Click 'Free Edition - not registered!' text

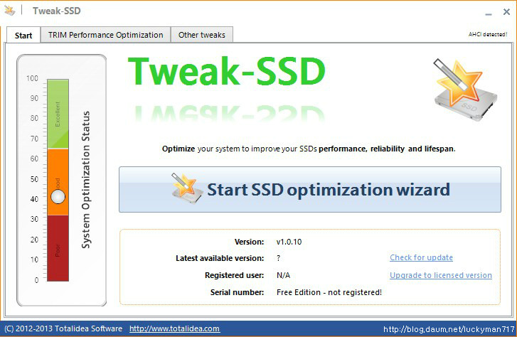(329, 292)
